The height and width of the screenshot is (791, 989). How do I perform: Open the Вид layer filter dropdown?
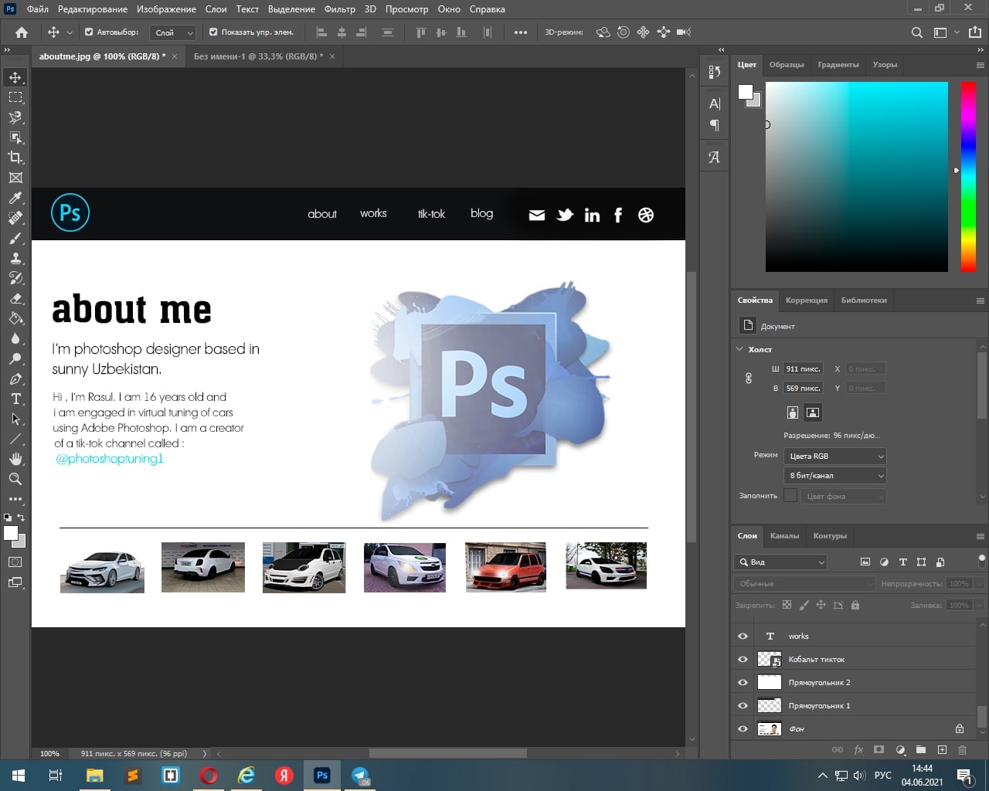[x=780, y=562]
